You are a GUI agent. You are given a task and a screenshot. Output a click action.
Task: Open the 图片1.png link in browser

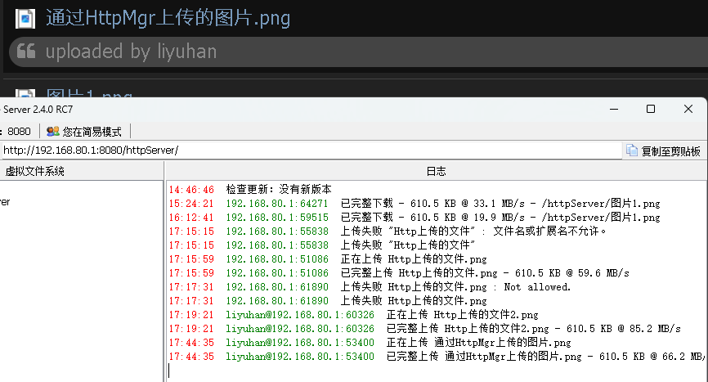89,93
